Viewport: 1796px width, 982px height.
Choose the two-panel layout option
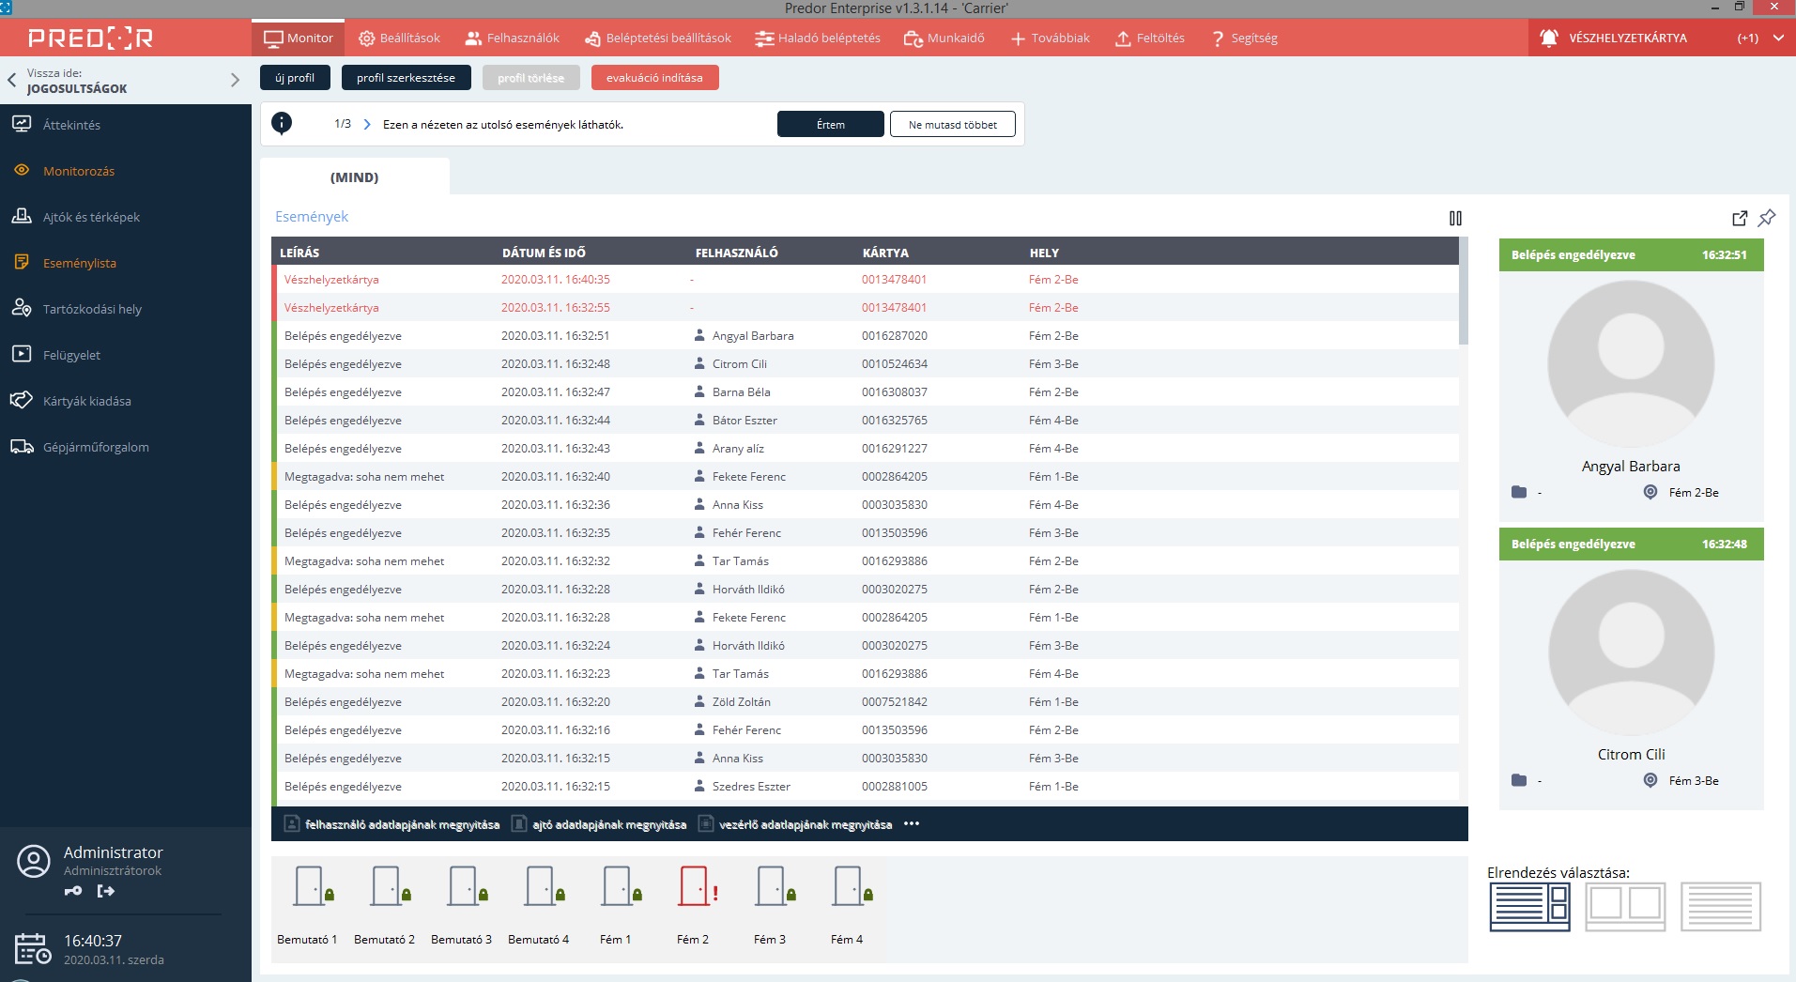pos(1625,906)
